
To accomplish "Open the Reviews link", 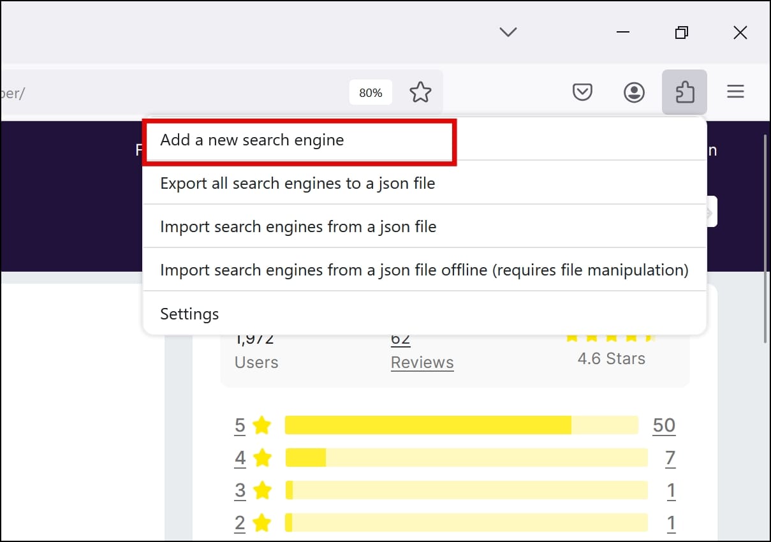I will point(422,362).
